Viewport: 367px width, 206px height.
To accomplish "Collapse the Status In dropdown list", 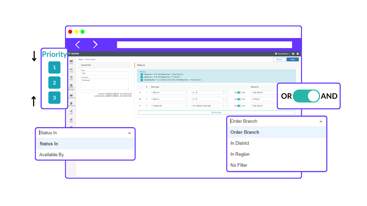I will [x=130, y=133].
